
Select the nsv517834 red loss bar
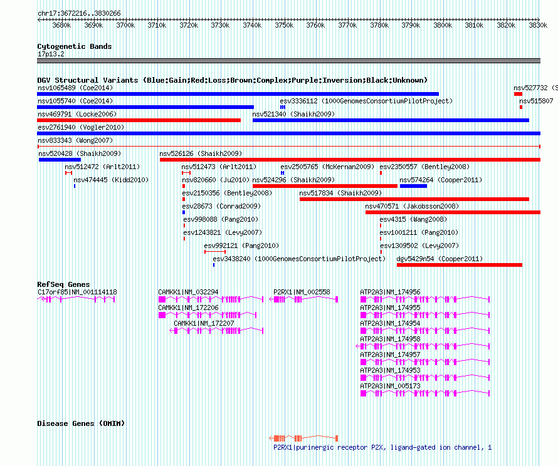click(414, 199)
